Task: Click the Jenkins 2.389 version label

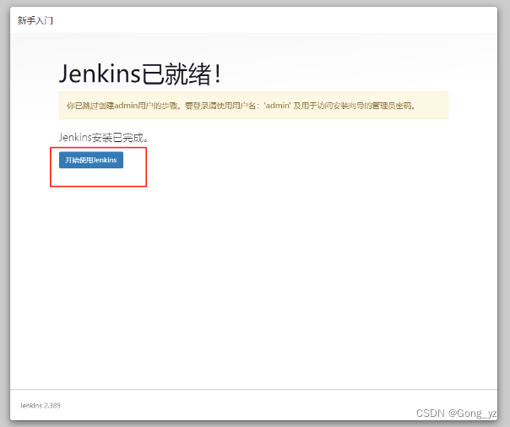Action: [41, 406]
